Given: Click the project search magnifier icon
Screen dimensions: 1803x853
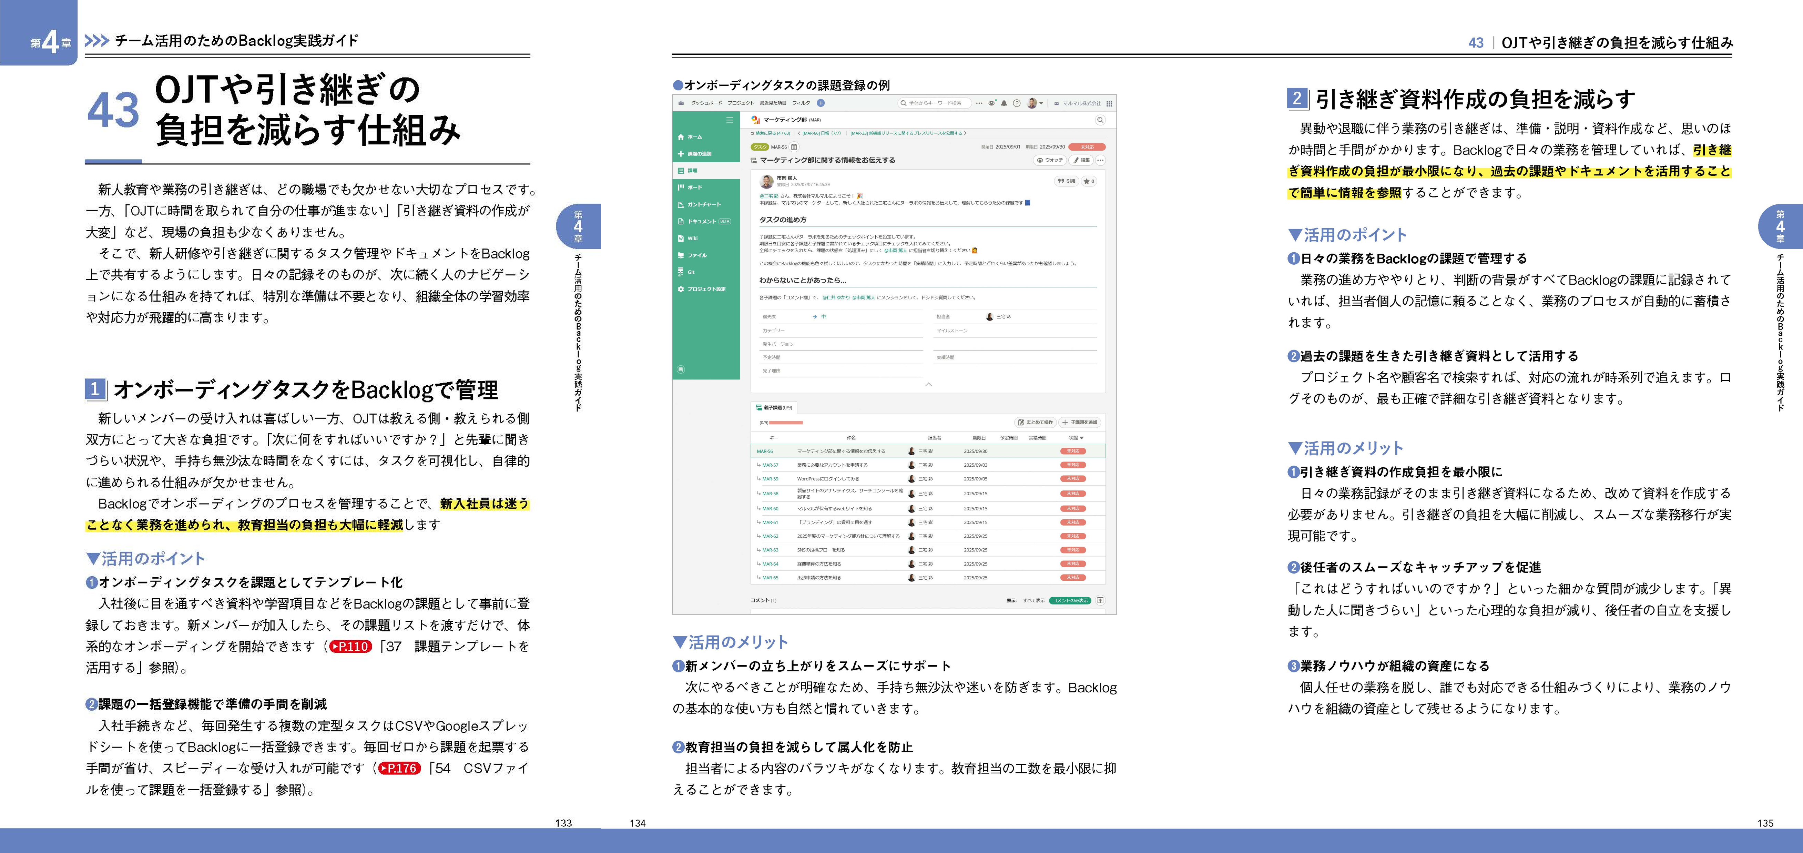Looking at the screenshot, I should pos(1100,120).
